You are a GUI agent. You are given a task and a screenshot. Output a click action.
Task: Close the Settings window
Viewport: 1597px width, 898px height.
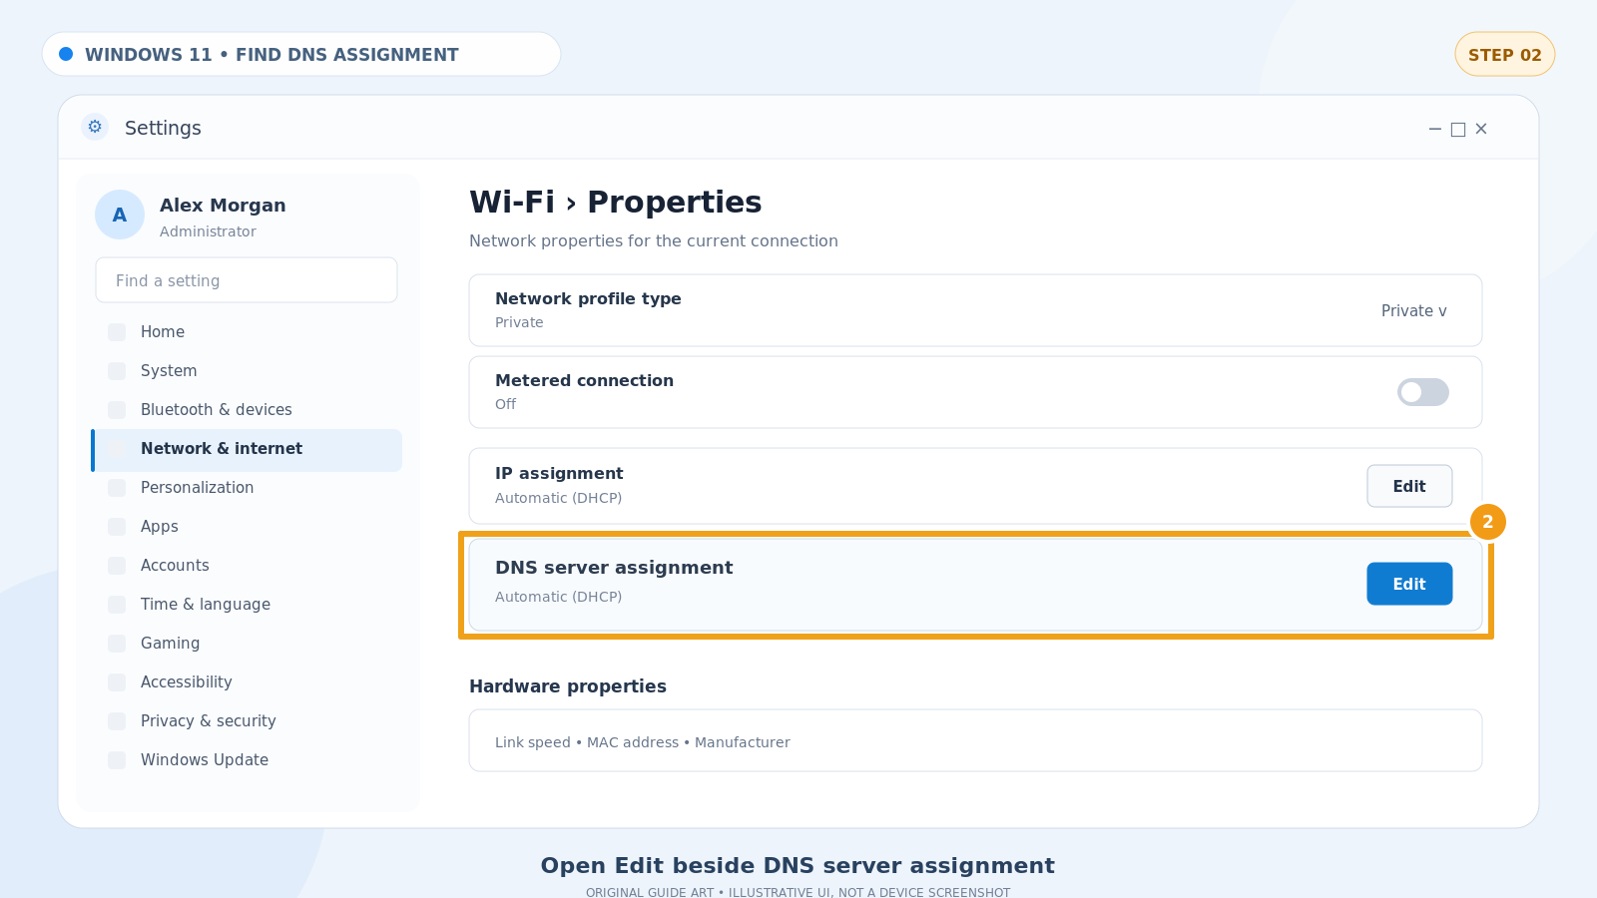point(1481,129)
